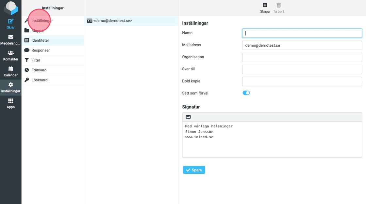Open the Apps grid icon

click(x=10, y=101)
